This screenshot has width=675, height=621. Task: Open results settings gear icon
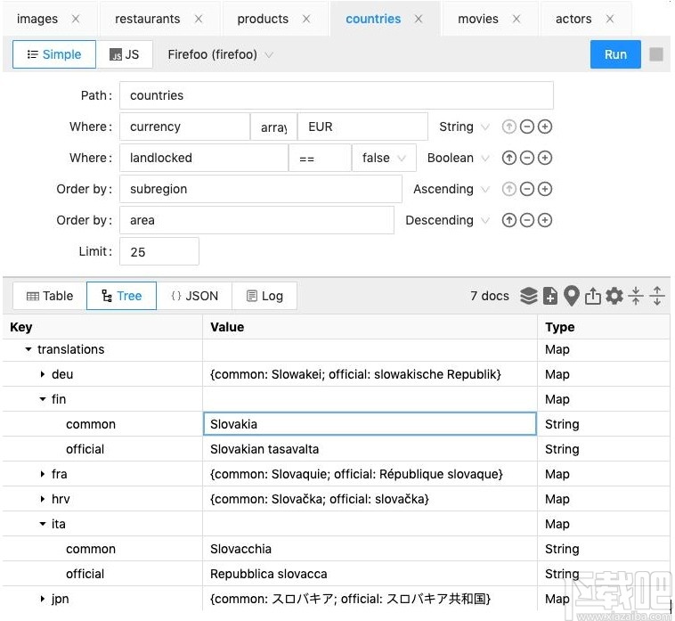click(614, 296)
